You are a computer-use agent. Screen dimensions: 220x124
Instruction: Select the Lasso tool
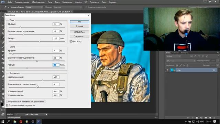[3, 25]
